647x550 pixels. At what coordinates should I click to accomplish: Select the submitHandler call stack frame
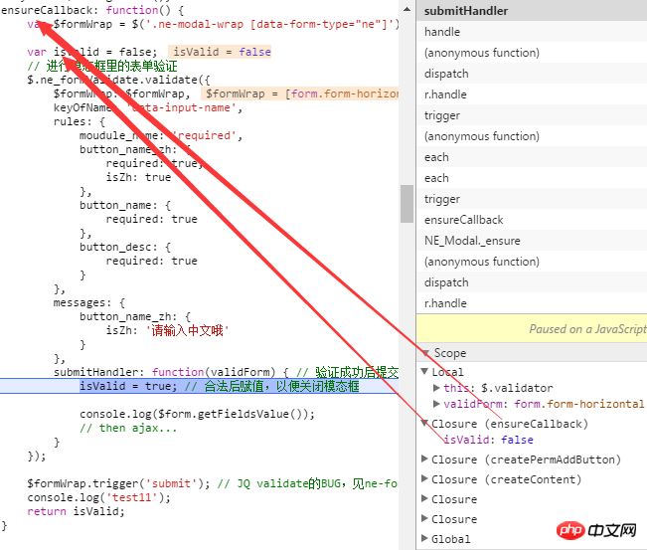(x=532, y=11)
